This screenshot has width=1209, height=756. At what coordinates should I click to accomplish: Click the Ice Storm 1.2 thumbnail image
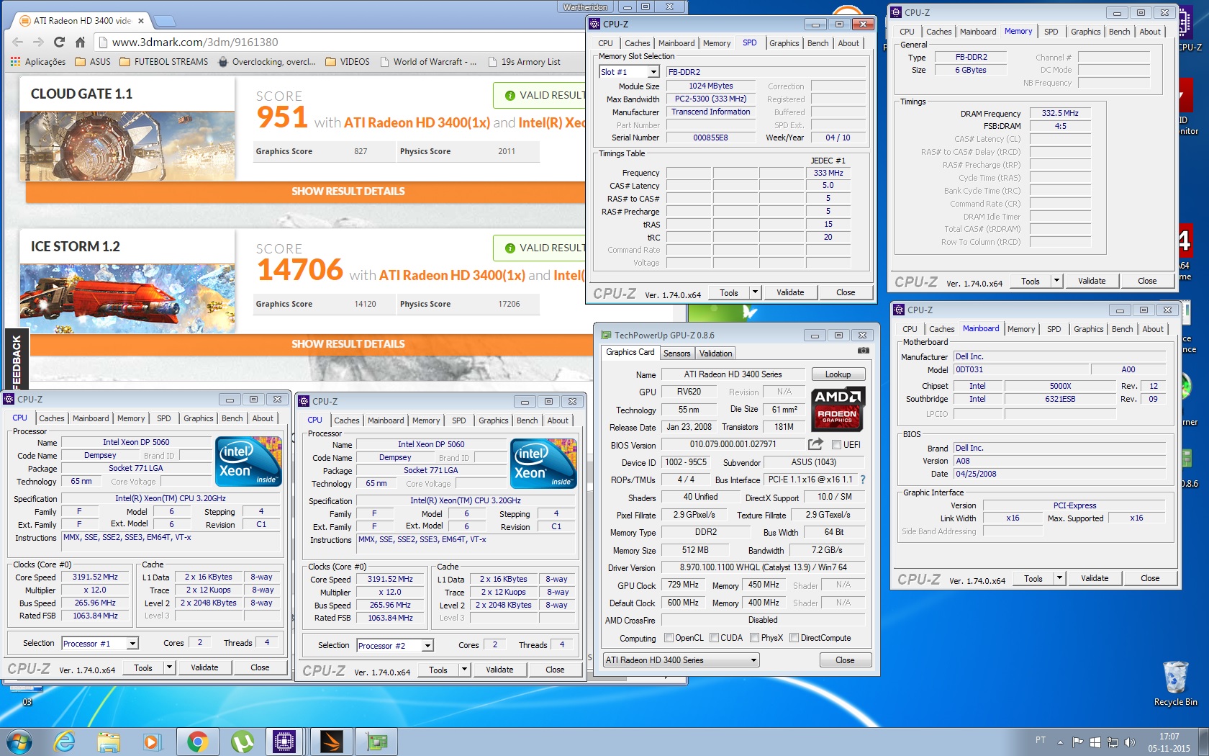(127, 298)
